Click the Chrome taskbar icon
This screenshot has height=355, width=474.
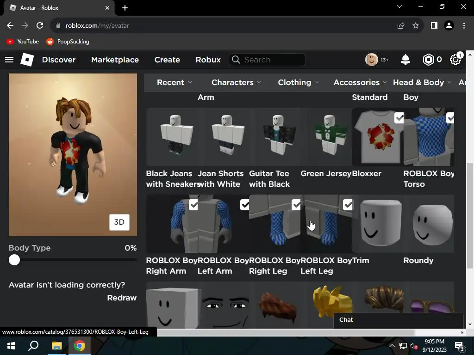tap(80, 346)
